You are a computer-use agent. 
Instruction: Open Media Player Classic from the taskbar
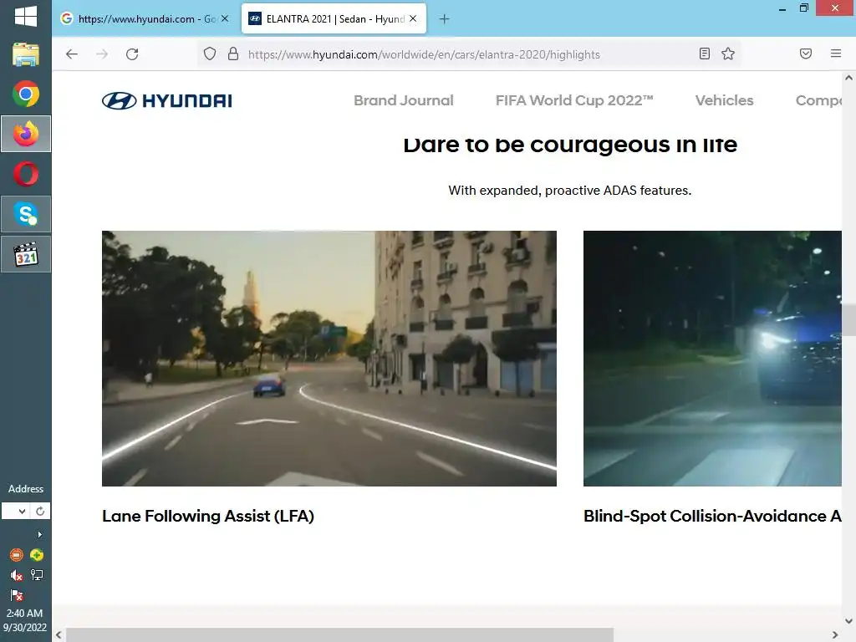[26, 254]
